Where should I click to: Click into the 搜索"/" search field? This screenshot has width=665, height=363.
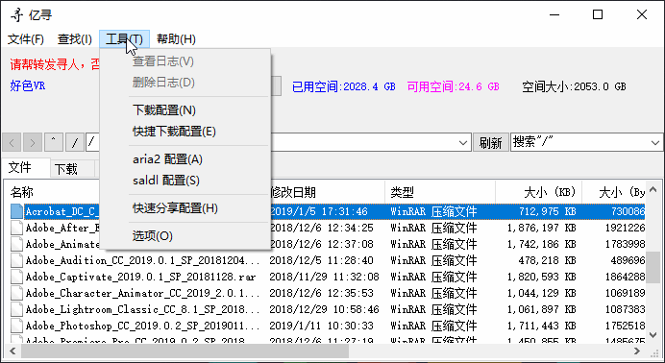579,143
